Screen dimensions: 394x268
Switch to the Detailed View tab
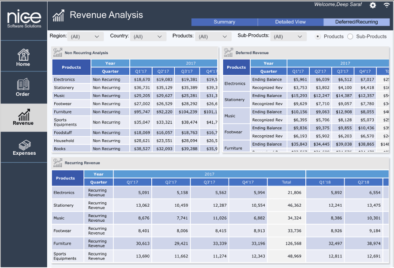(290, 22)
